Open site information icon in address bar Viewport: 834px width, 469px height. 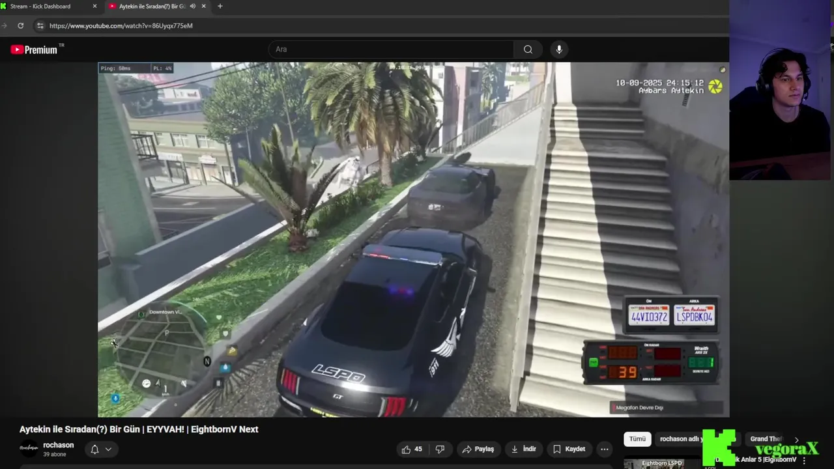click(40, 25)
